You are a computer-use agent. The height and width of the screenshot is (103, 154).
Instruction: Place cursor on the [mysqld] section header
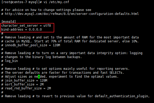(9, 21)
